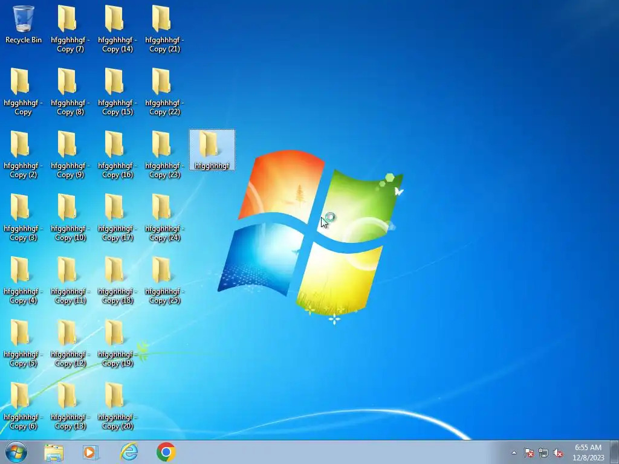Select folder hfgghhhgf - Copy (3)
The image size is (619, 464).
coord(23,217)
